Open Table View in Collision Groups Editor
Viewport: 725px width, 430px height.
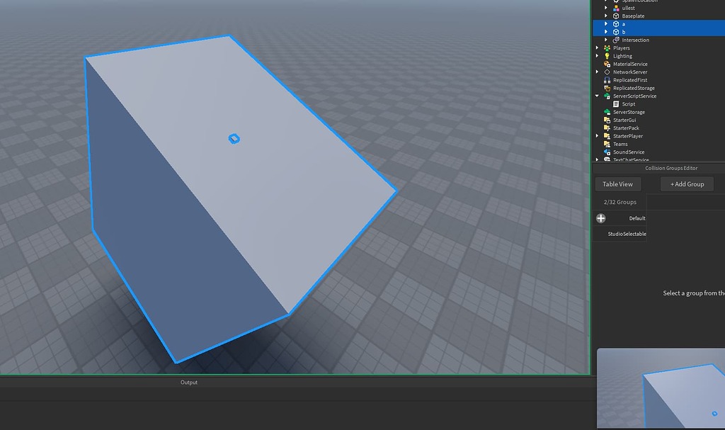point(617,183)
